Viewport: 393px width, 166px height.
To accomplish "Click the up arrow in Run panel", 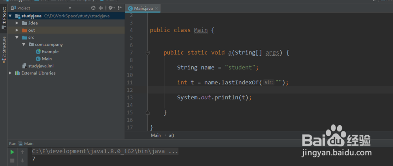I will pos(22,152).
